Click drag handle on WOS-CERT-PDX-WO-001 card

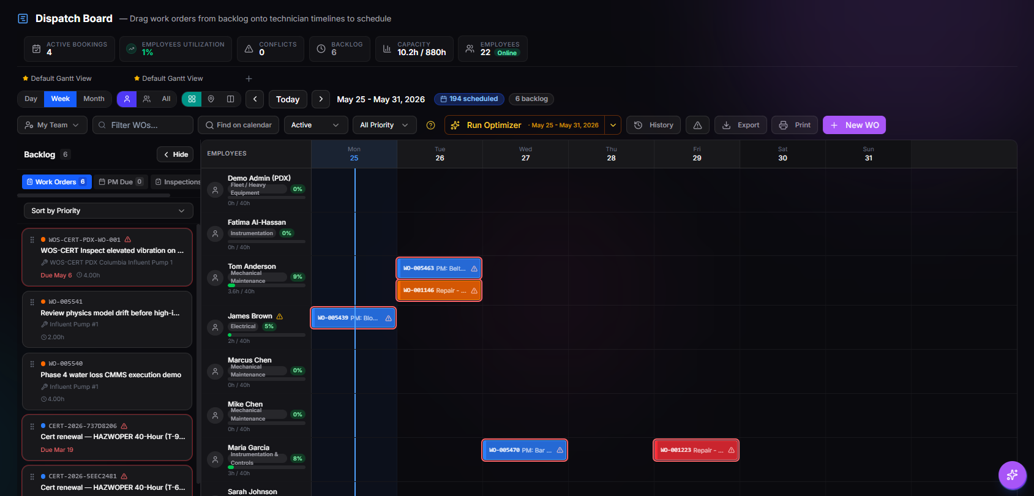coord(32,240)
